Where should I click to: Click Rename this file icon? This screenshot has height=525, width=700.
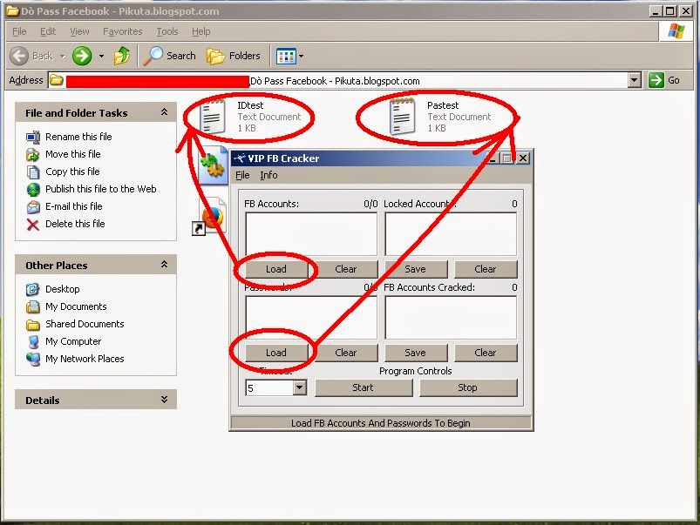point(33,138)
